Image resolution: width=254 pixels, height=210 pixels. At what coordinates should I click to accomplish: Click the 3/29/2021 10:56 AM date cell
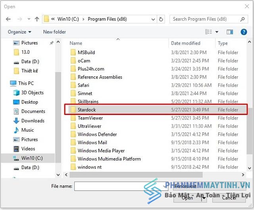[x=191, y=85]
